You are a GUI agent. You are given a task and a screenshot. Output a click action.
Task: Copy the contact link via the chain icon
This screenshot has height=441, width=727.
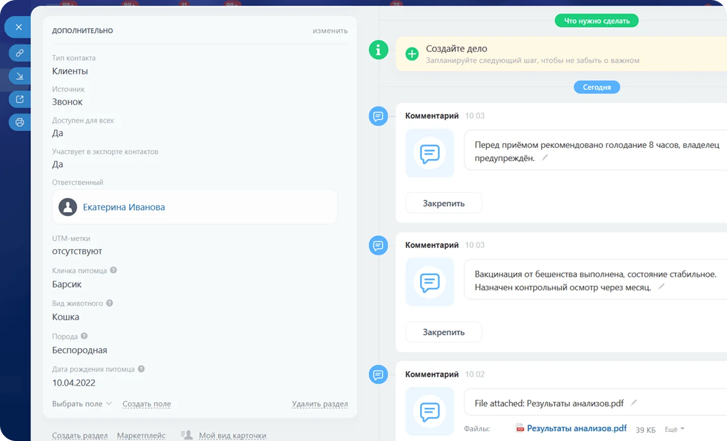tap(20, 52)
